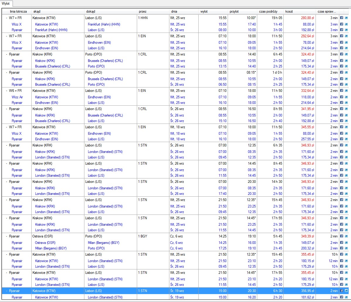351x302 pixels.
Task: Collapse the Ostrava (OSR) to Porto itinerary
Action: pyautogui.click(x=6, y=236)
